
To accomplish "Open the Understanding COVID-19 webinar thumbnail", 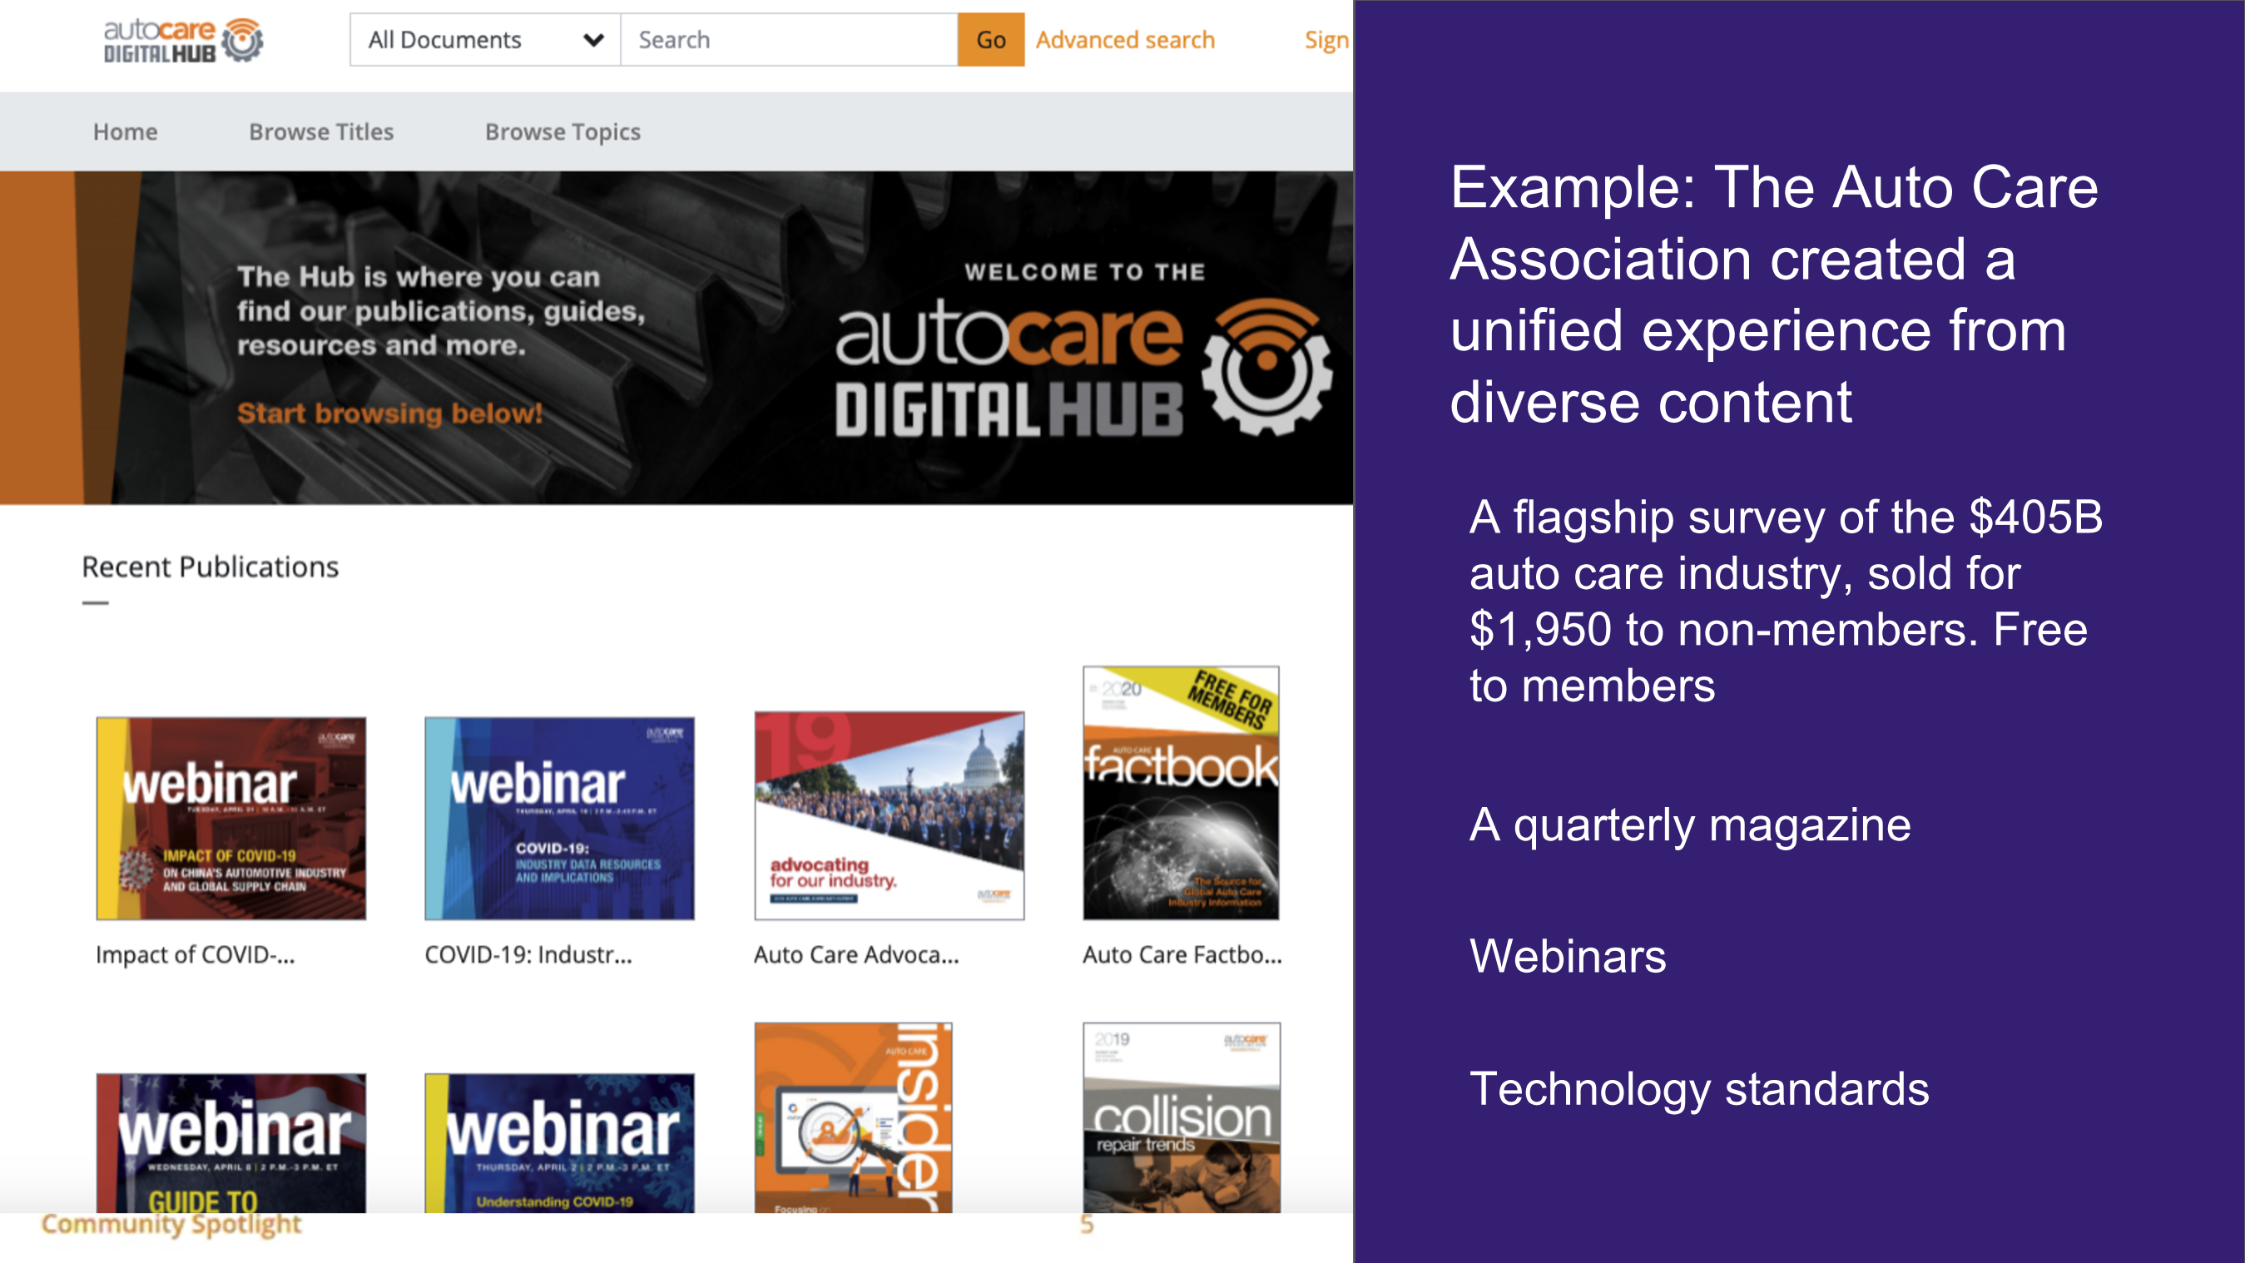I will point(559,1142).
